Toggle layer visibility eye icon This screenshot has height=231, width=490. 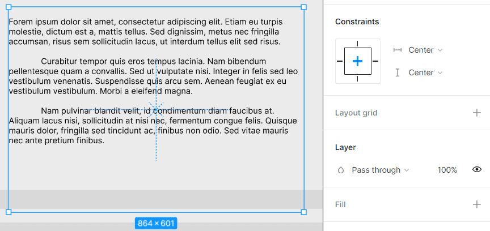click(x=476, y=169)
